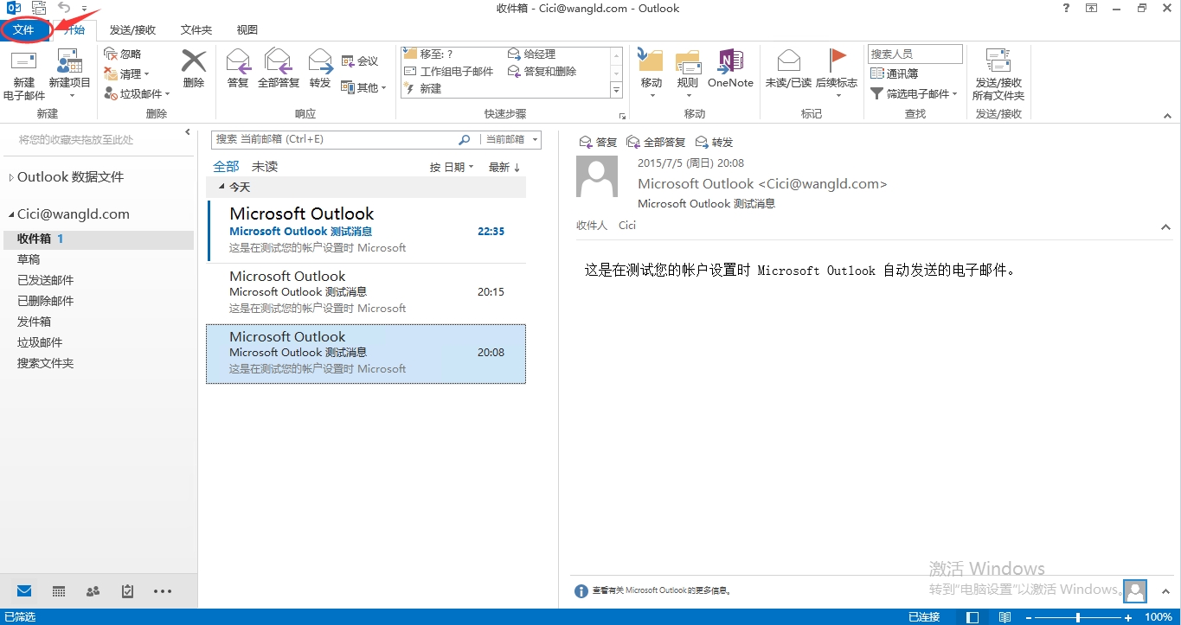The width and height of the screenshot is (1181, 625).
Task: Click Reply All (全部答复) in reading pane
Action: [x=656, y=143]
